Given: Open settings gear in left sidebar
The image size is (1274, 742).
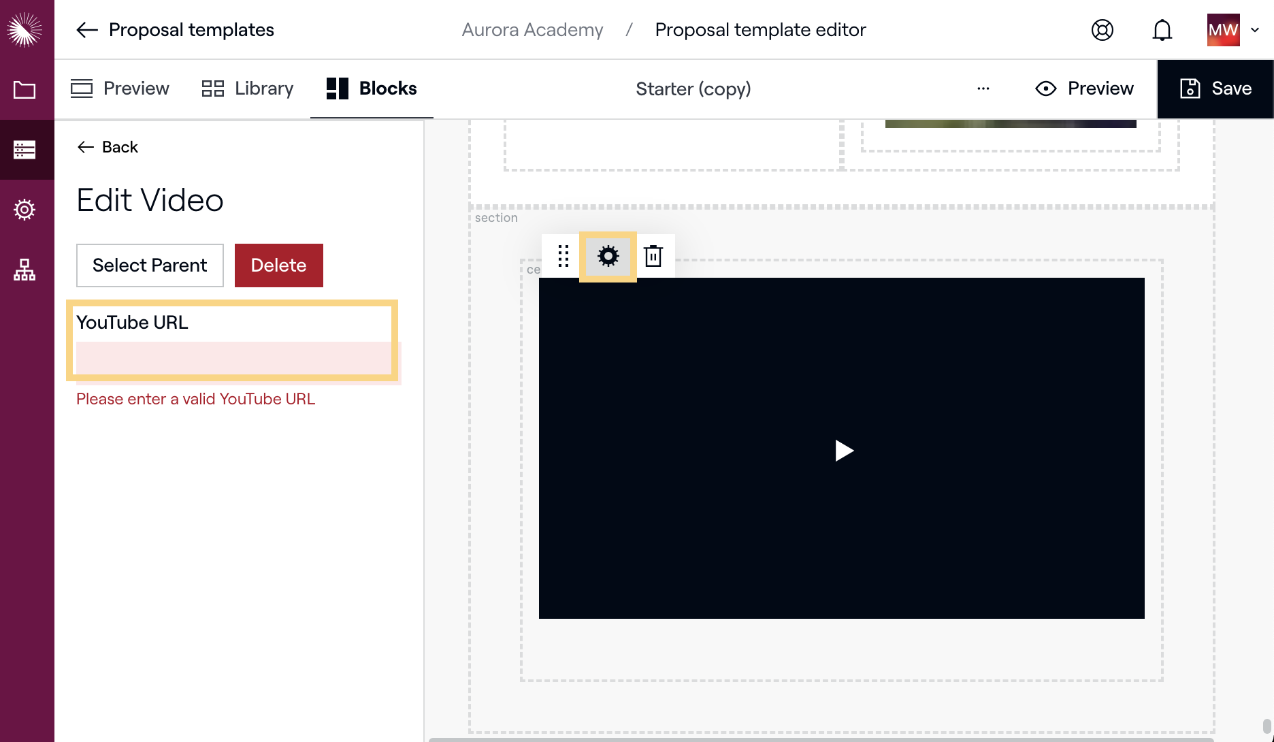Looking at the screenshot, I should tap(25, 210).
